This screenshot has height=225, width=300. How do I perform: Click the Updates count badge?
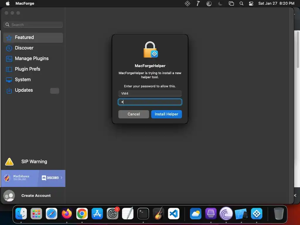54,91
